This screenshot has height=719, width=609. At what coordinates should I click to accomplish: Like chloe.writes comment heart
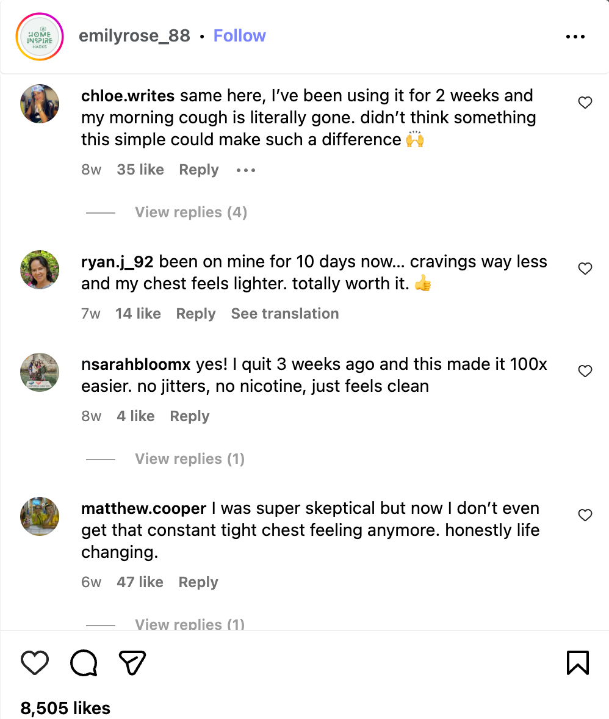585,103
